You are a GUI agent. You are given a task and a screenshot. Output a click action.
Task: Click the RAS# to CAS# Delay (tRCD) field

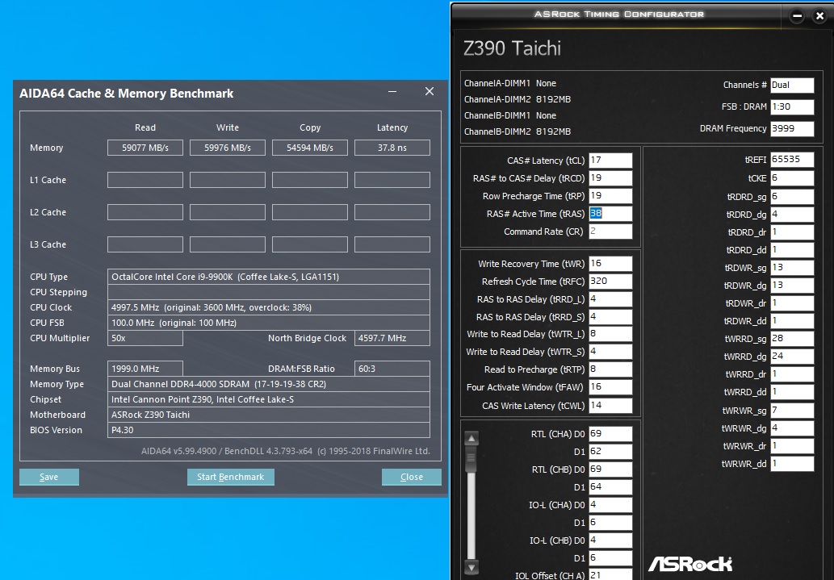(610, 178)
